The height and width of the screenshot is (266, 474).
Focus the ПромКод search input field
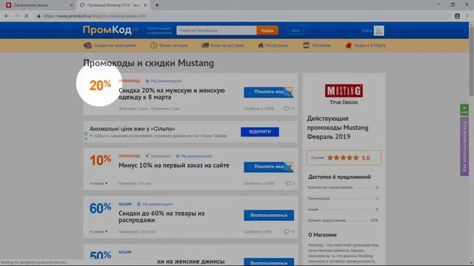pos(216,30)
